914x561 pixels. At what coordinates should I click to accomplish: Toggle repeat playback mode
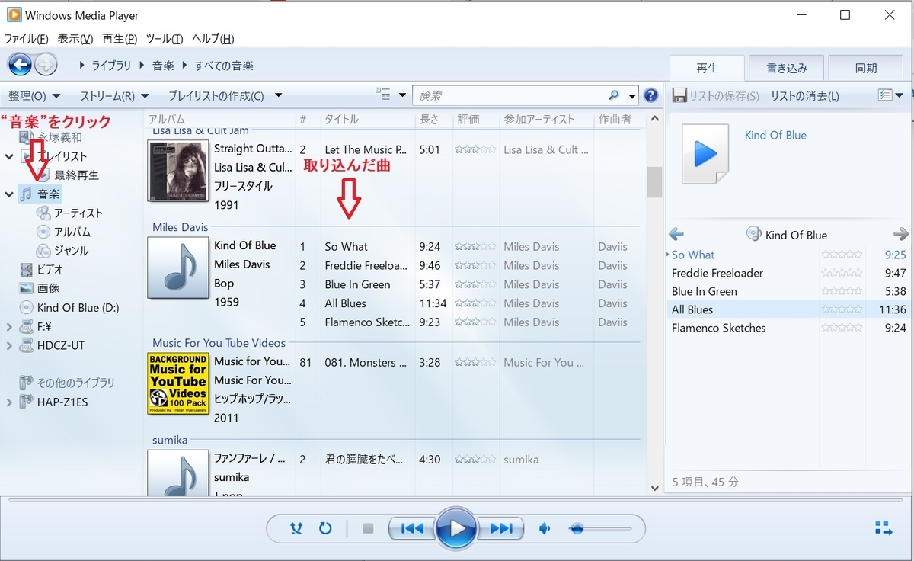(x=325, y=528)
